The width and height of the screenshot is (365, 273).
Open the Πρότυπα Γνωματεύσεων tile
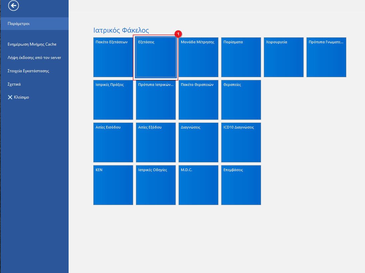326,57
